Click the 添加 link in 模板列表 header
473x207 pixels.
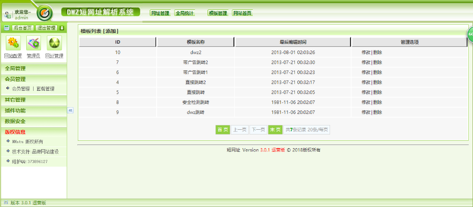(111, 31)
